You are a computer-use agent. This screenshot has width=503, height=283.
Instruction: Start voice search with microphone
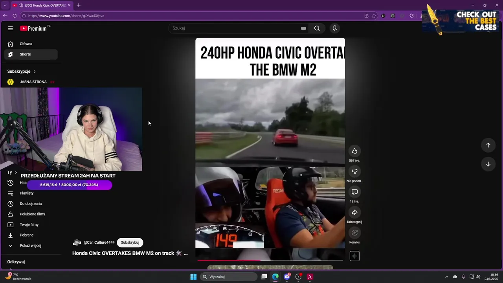(x=335, y=28)
